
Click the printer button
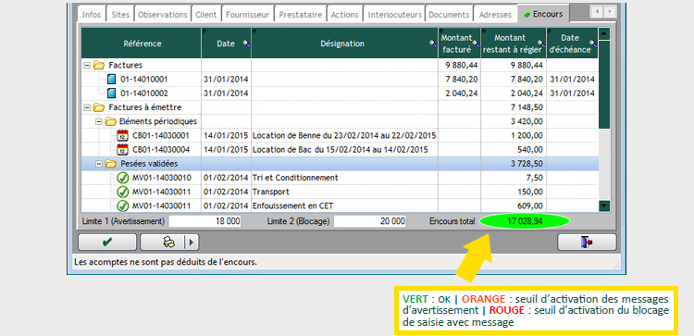tap(163, 243)
